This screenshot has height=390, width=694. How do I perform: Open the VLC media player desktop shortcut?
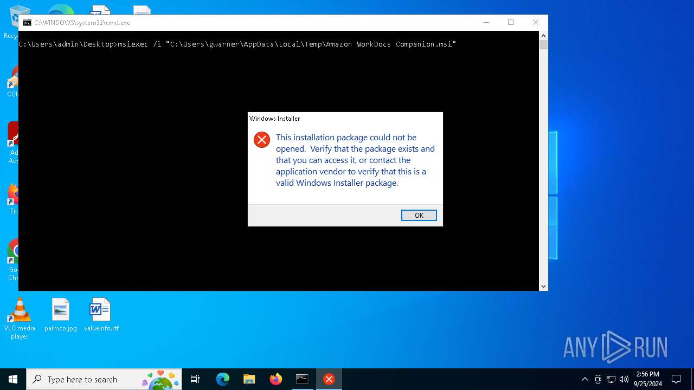20,318
